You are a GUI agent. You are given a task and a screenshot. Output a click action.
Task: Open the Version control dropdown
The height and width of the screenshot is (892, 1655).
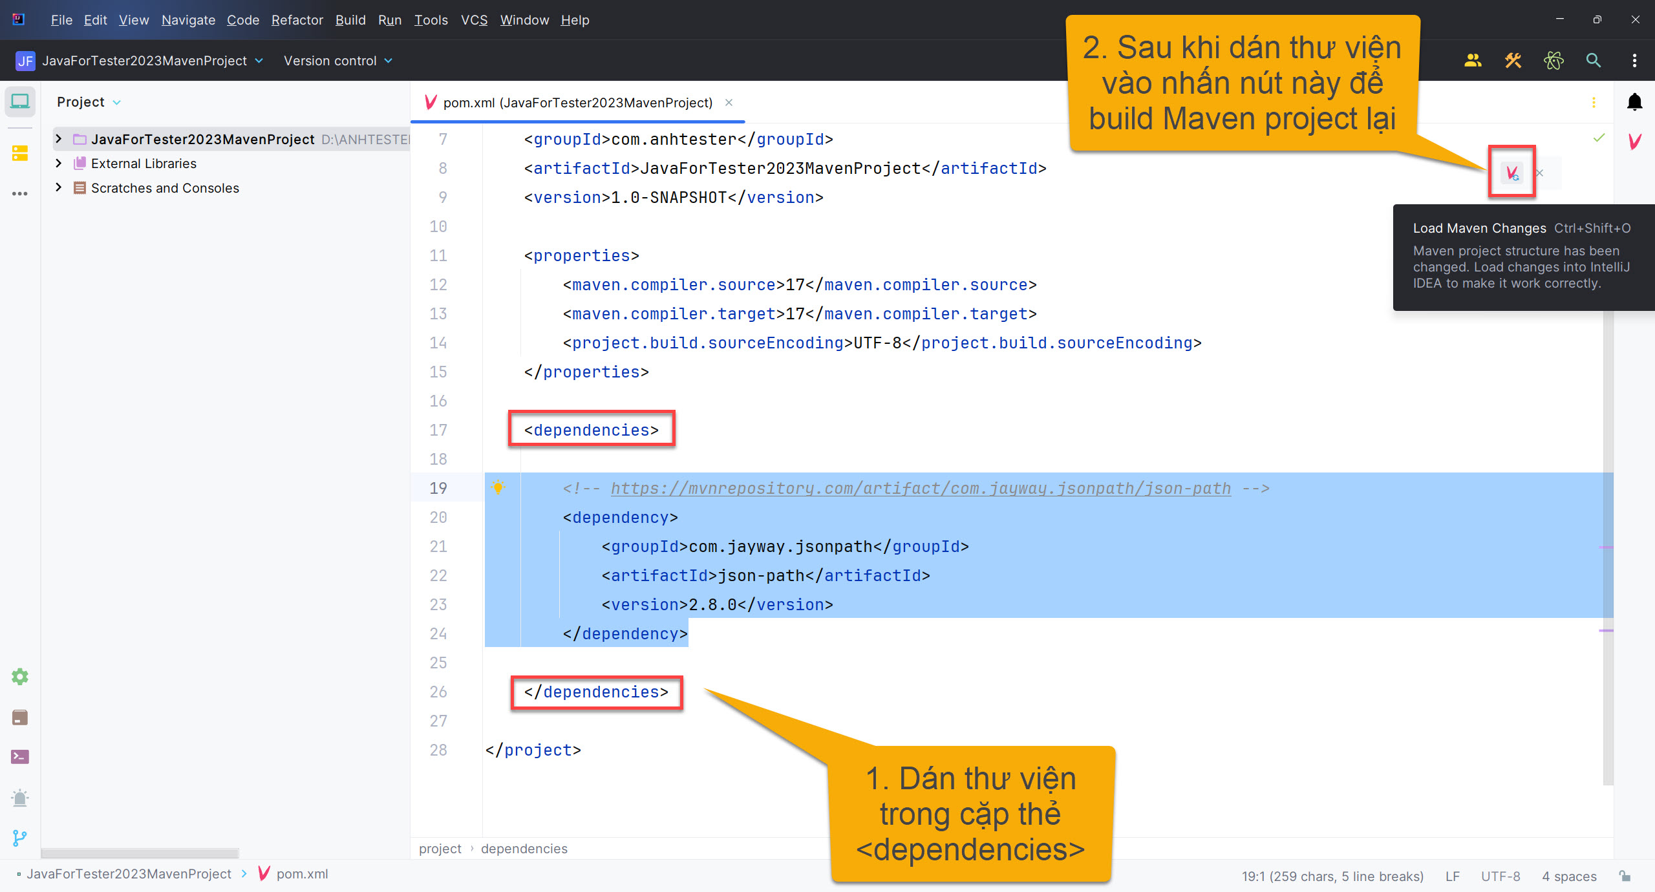point(338,61)
